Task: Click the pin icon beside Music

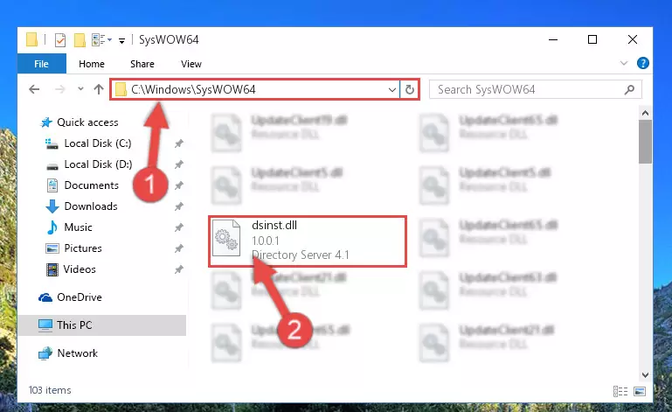Action: 179,227
